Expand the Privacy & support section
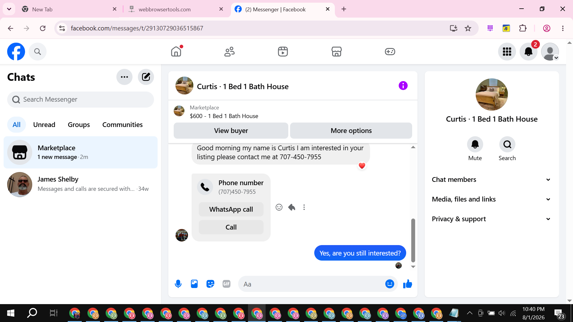573x322 pixels. [x=492, y=219]
